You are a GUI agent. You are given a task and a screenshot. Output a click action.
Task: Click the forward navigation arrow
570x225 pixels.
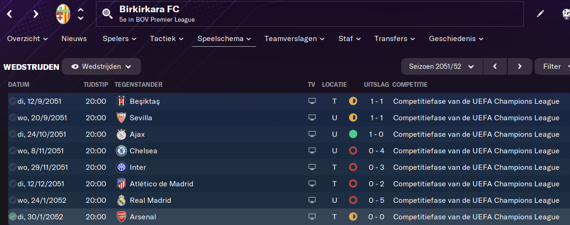(36, 14)
